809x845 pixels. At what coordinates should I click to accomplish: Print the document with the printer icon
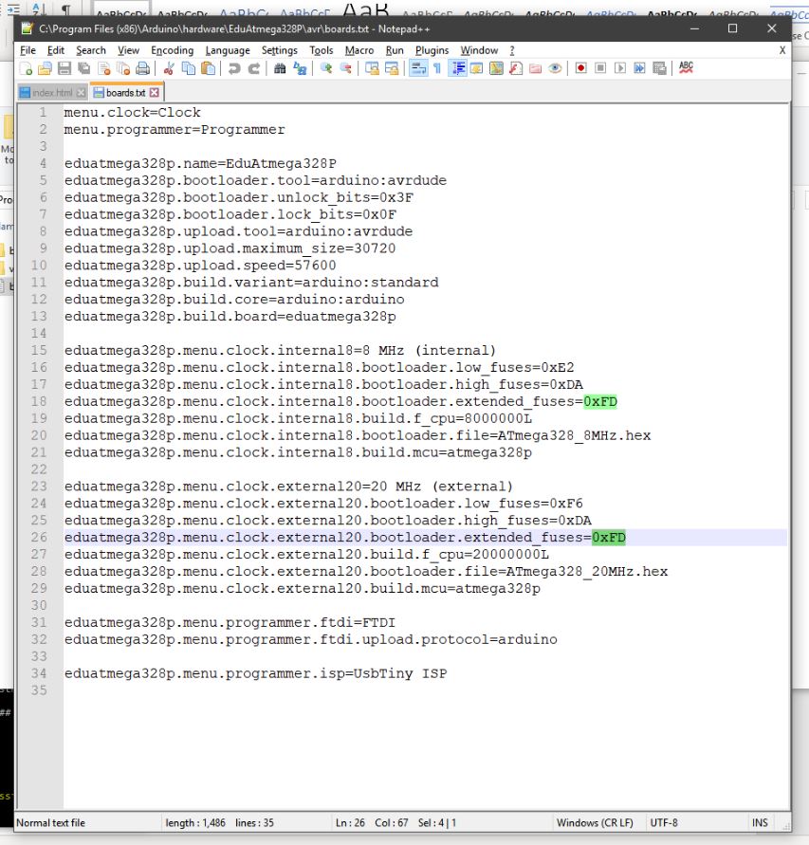pyautogui.click(x=143, y=68)
